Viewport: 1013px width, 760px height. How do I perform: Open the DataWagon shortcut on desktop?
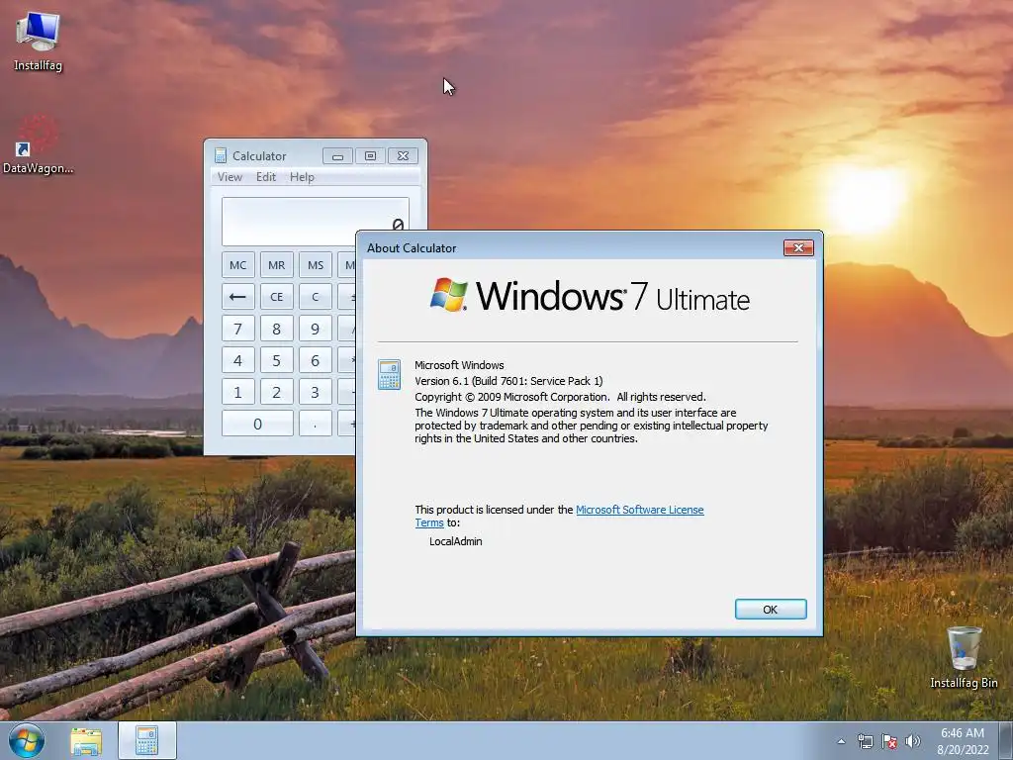pyautogui.click(x=38, y=144)
